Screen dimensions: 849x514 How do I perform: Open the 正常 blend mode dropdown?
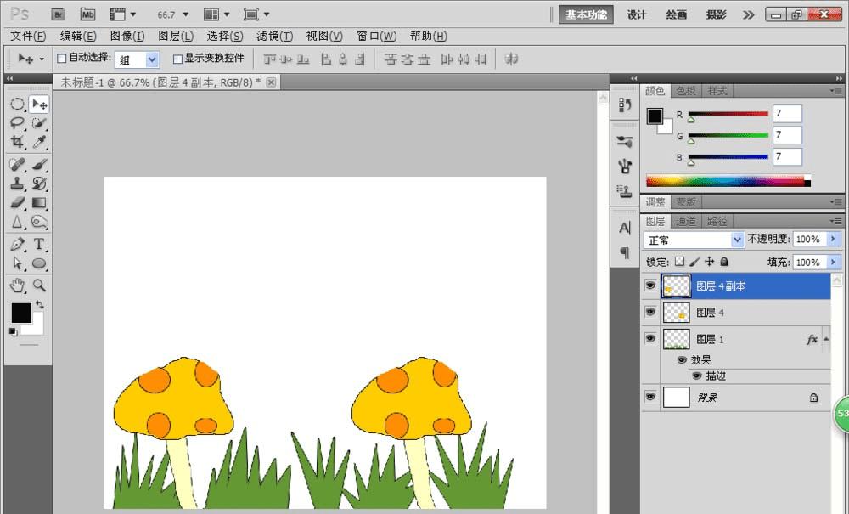click(x=694, y=240)
